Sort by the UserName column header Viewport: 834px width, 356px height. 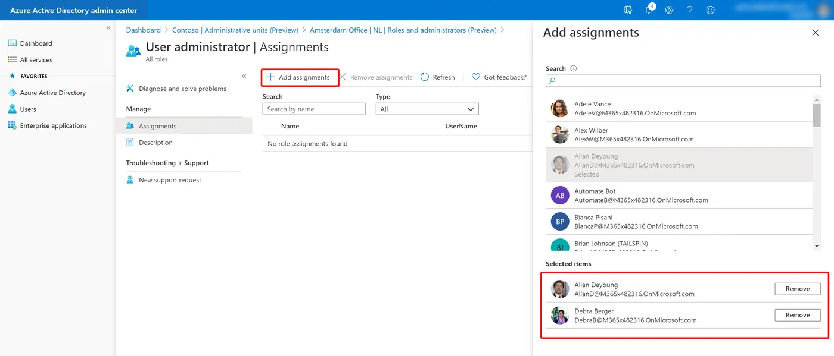pyautogui.click(x=461, y=126)
